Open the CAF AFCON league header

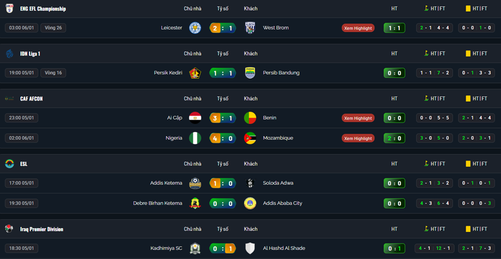point(31,99)
